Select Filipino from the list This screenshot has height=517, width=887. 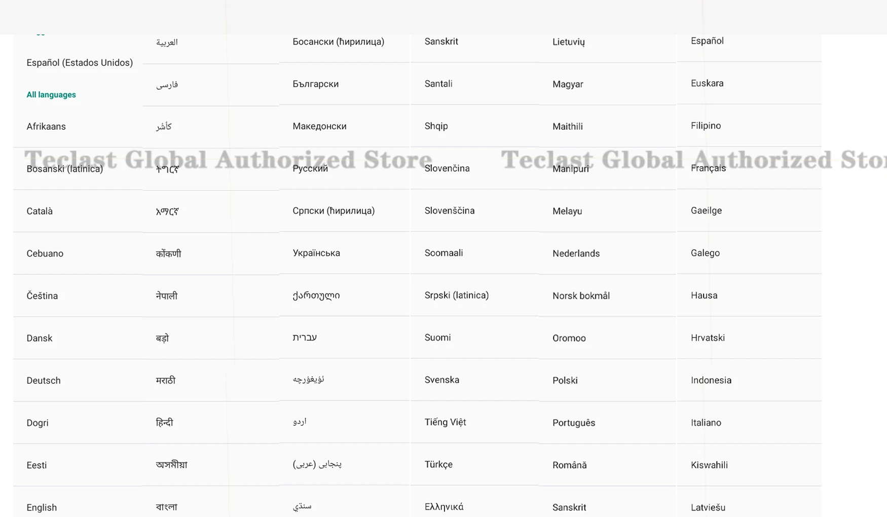click(706, 126)
